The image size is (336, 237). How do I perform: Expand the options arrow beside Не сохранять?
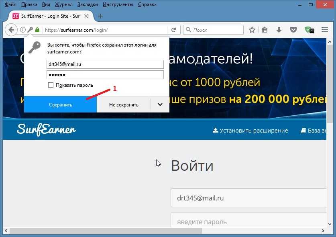(x=160, y=104)
